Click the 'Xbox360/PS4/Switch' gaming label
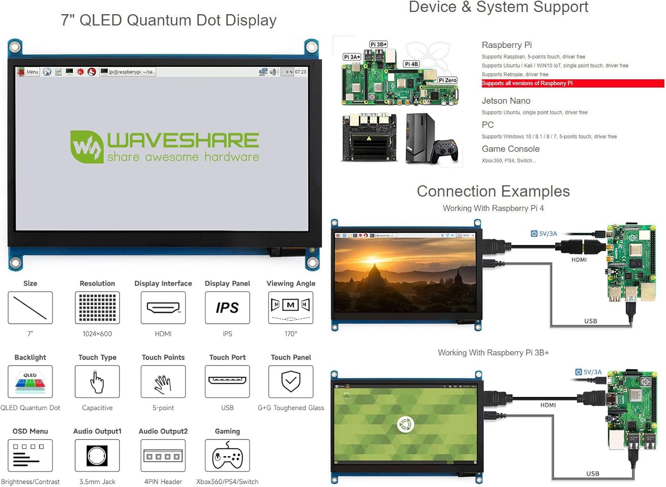The width and height of the screenshot is (666, 487). [227, 482]
